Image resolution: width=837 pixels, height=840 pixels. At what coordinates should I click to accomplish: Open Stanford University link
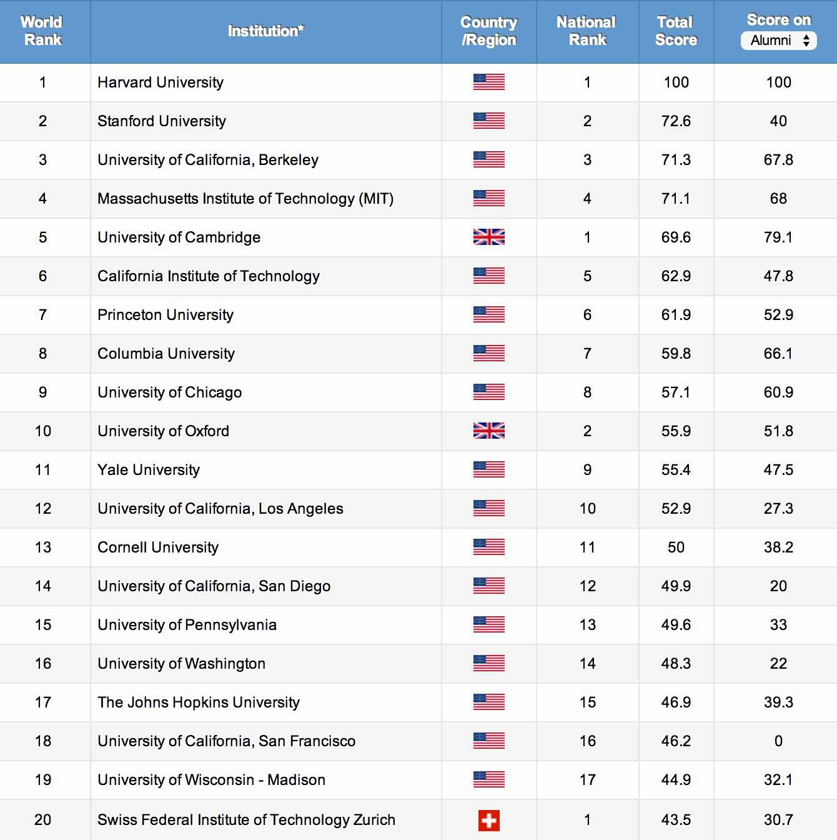(x=162, y=121)
